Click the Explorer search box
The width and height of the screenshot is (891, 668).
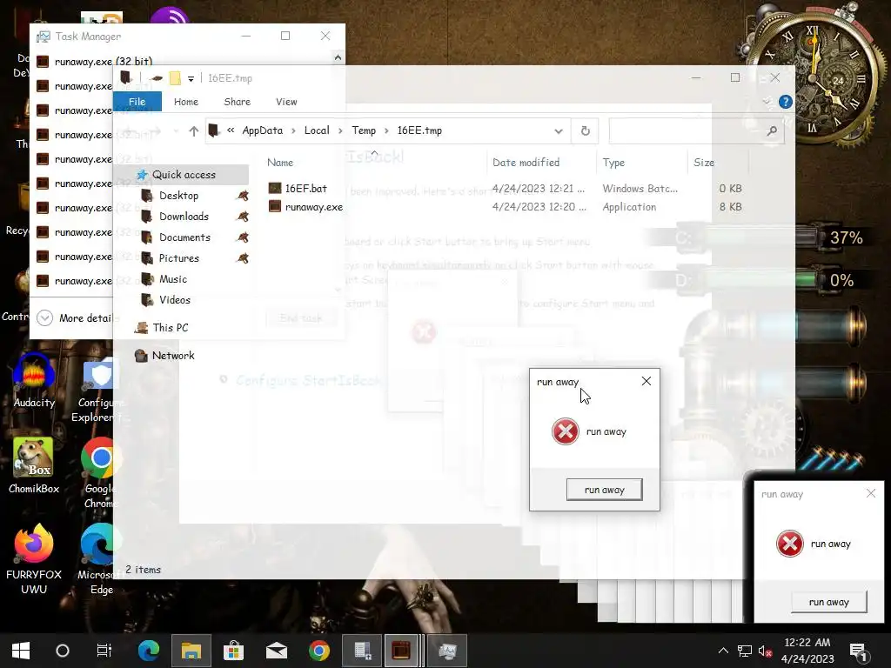(x=697, y=131)
